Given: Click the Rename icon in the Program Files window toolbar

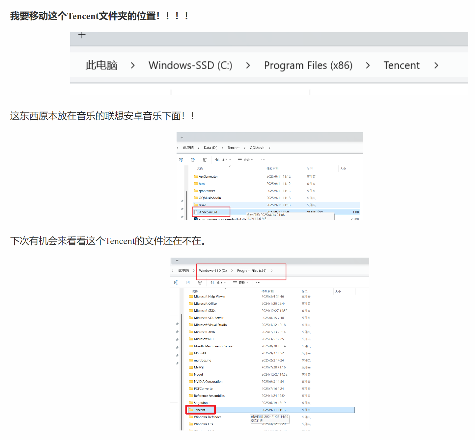Looking at the screenshot, I should click(x=176, y=282).
